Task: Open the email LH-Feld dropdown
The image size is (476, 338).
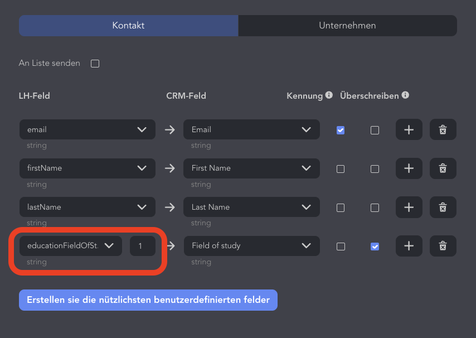Action: pyautogui.click(x=88, y=129)
